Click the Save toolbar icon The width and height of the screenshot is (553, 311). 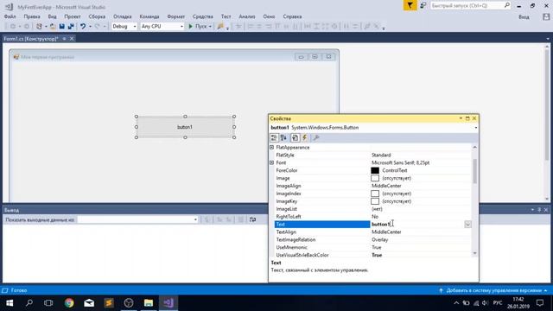(61, 27)
